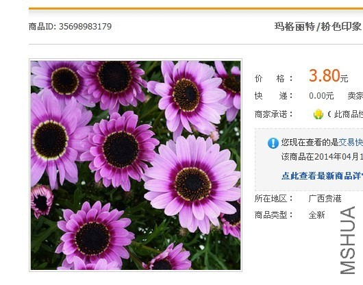Open the 点此查看最新商品详情 link

coord(322,176)
